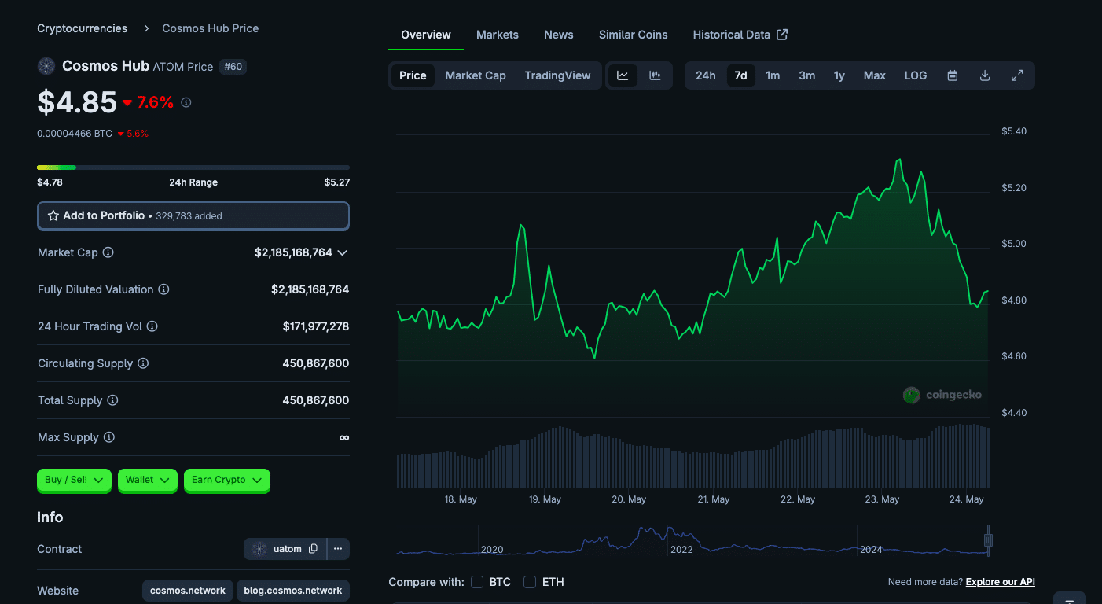Click the $2,185,168,764 market cap value
This screenshot has height=604, width=1102.
[x=293, y=252]
